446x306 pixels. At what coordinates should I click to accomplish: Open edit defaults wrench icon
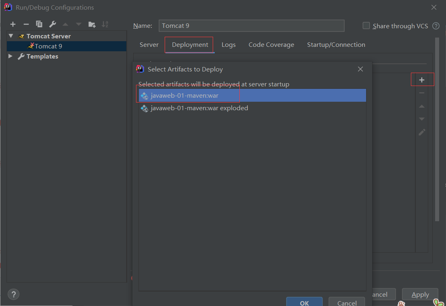click(x=52, y=25)
